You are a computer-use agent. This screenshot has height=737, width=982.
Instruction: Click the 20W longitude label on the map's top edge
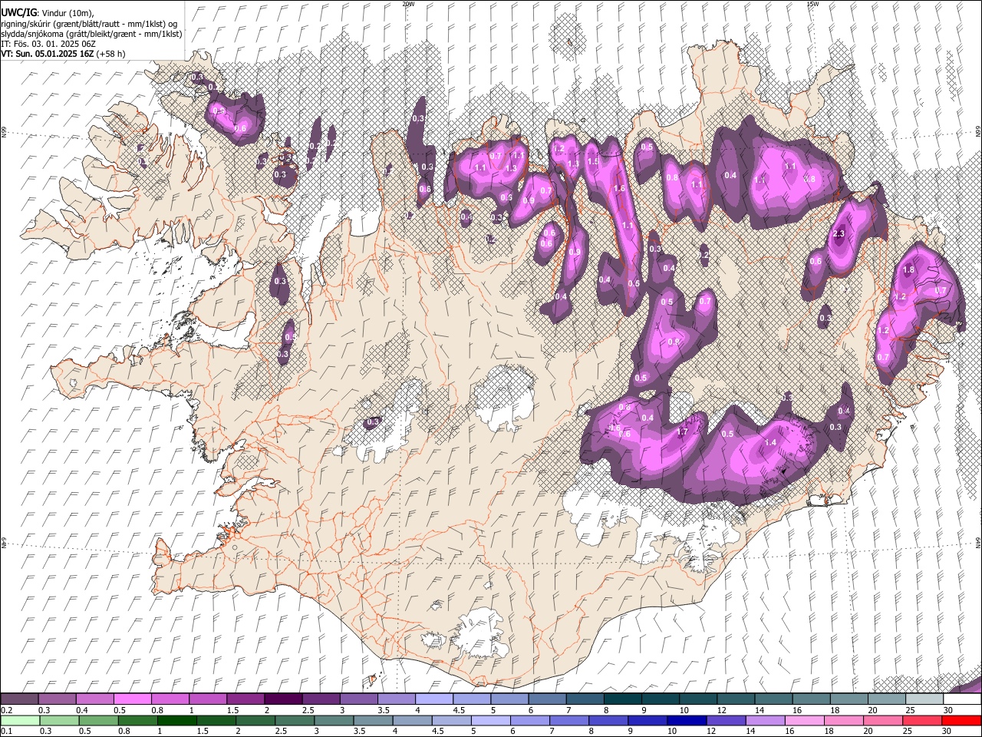pyautogui.click(x=408, y=4)
